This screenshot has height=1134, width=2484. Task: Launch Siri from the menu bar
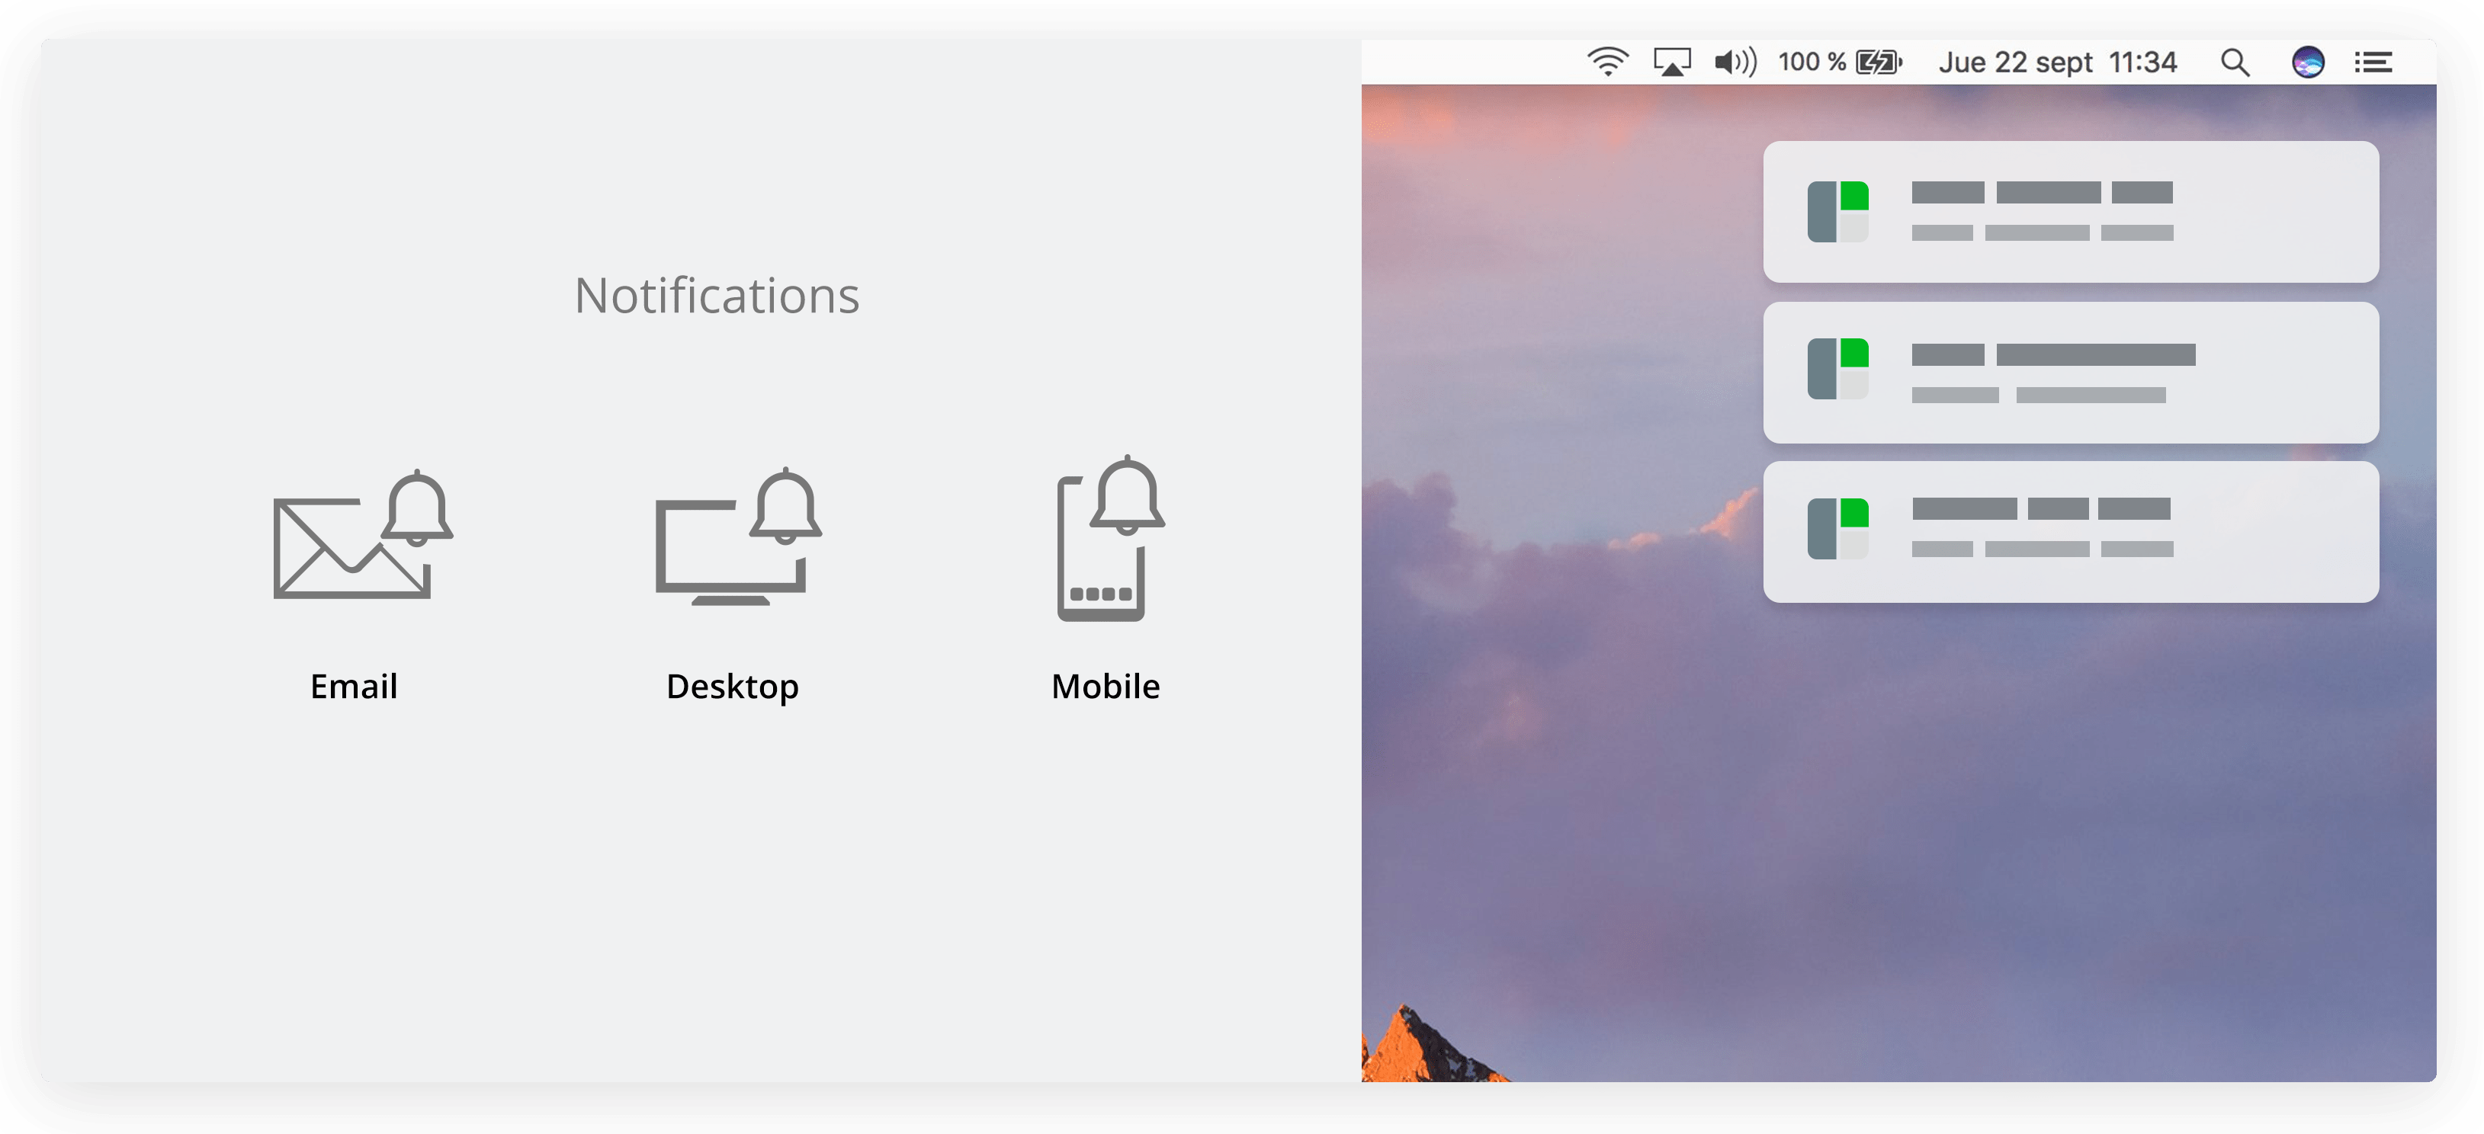[x=2308, y=62]
